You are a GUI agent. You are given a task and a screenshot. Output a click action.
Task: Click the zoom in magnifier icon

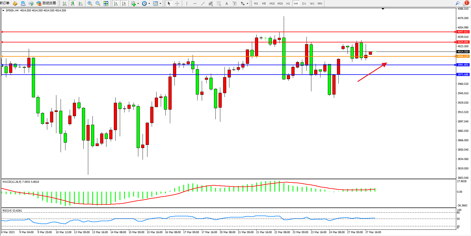click(90, 3)
